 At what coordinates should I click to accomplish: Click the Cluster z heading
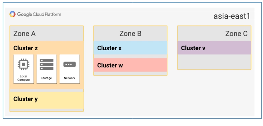(x=25, y=48)
